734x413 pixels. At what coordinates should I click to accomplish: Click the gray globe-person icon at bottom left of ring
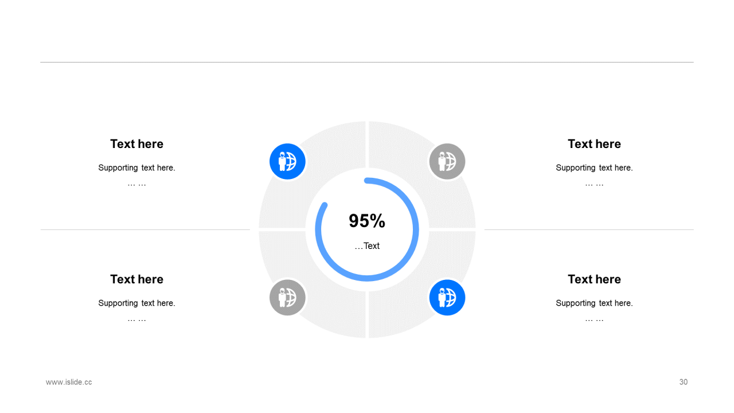(287, 297)
